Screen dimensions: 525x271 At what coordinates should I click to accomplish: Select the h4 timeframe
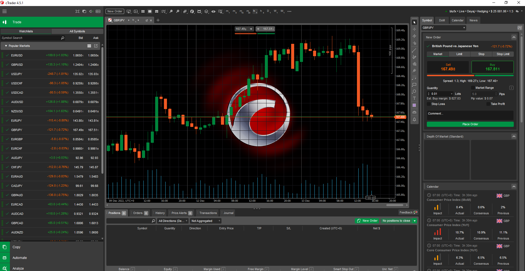coord(262,12)
